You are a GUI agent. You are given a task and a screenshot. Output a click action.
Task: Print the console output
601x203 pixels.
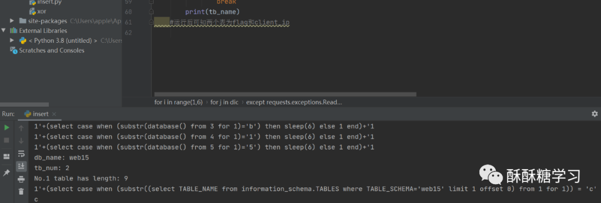[x=21, y=179]
